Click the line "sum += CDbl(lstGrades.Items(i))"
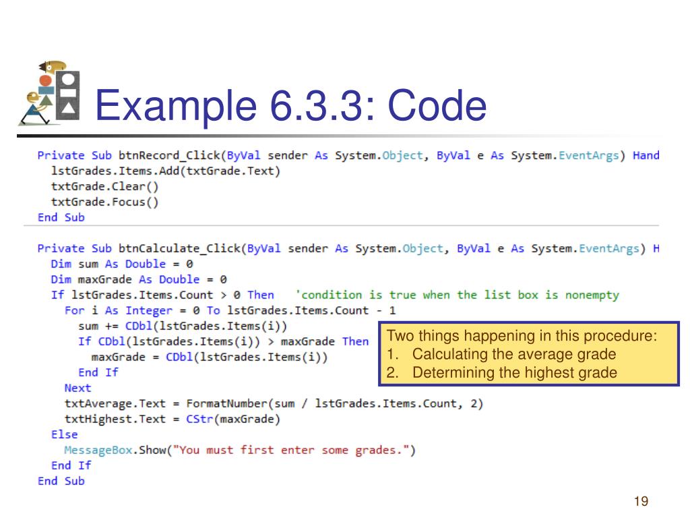Viewport: 690px width, 518px height. coord(183,326)
